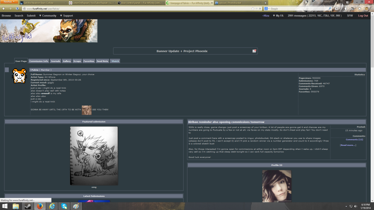Viewport: 374px width, 210px height.
Task: Click the Featured submission artwork thumbnail
Action: 94,156
